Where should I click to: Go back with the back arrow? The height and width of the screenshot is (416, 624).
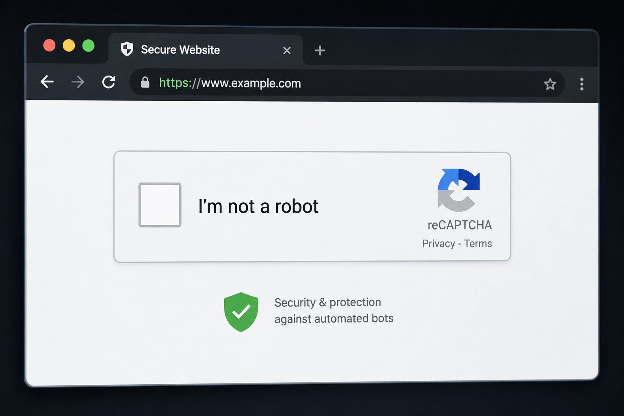pyautogui.click(x=47, y=82)
